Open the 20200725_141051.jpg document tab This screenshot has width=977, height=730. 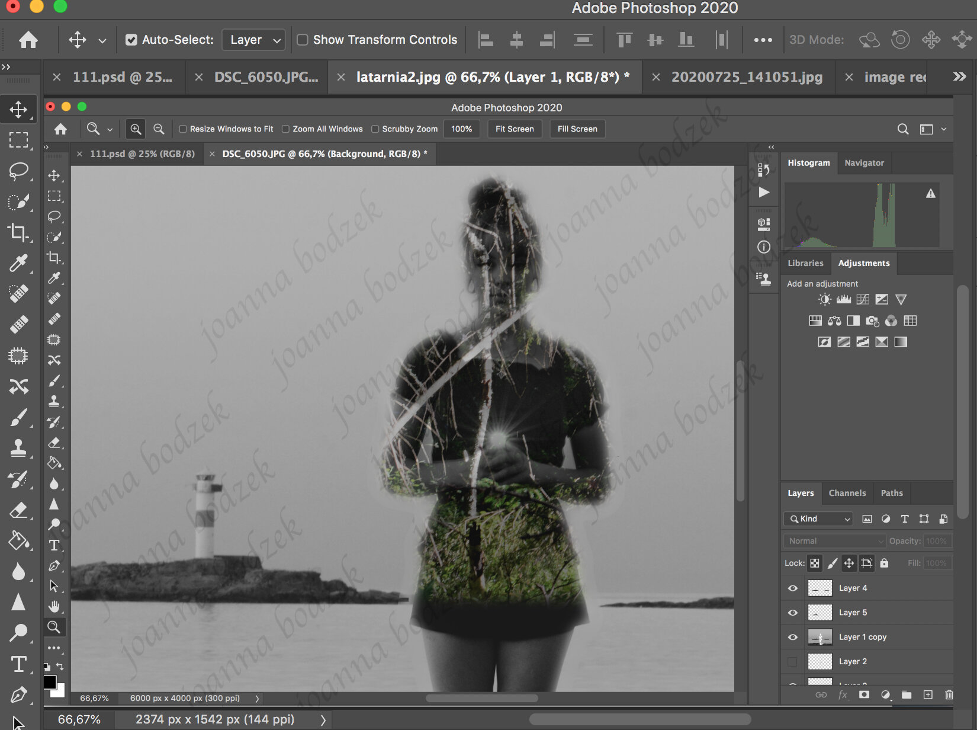click(x=746, y=77)
